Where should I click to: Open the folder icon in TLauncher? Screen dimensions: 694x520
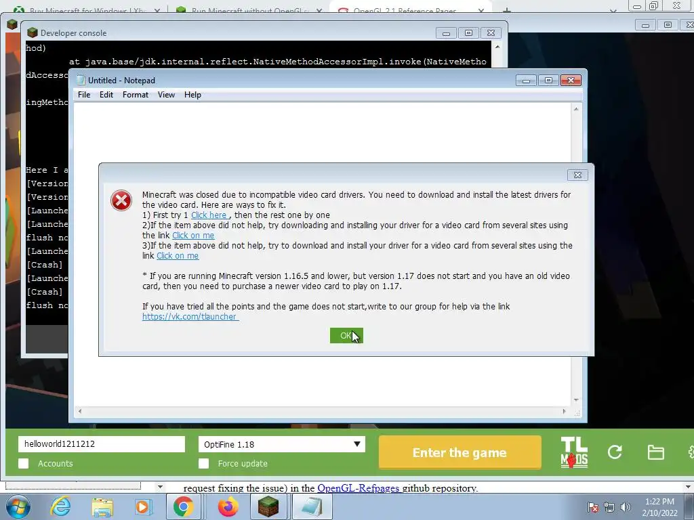655,452
